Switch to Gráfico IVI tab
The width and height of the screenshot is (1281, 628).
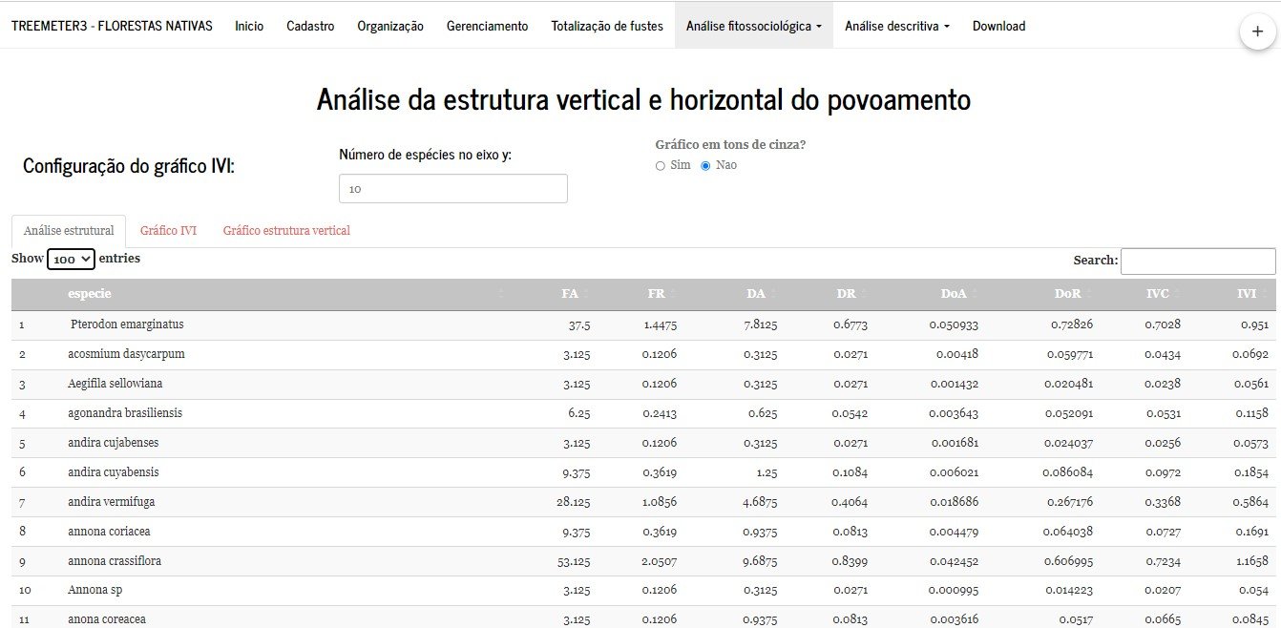click(168, 231)
